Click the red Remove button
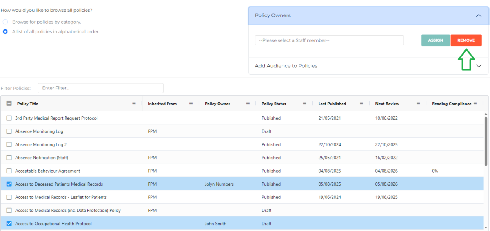The width and height of the screenshot is (490, 231). tap(466, 40)
